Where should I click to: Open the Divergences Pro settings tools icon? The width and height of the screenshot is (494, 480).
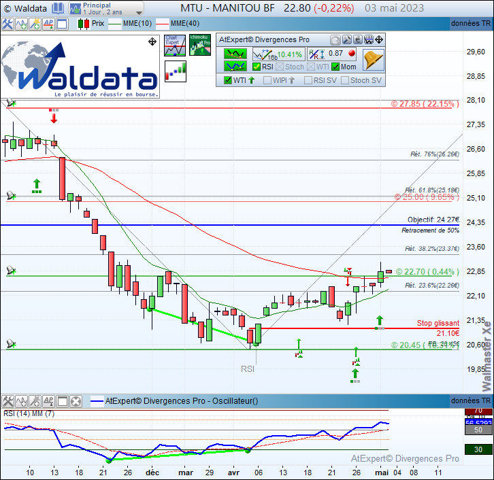(346, 39)
